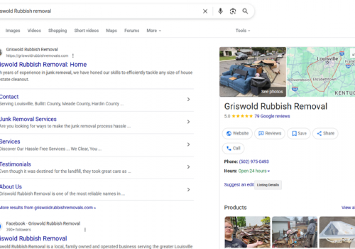355x249 pixels.
Task: Expand the chevron on Junk Removal Services row
Action: [x=188, y=122]
